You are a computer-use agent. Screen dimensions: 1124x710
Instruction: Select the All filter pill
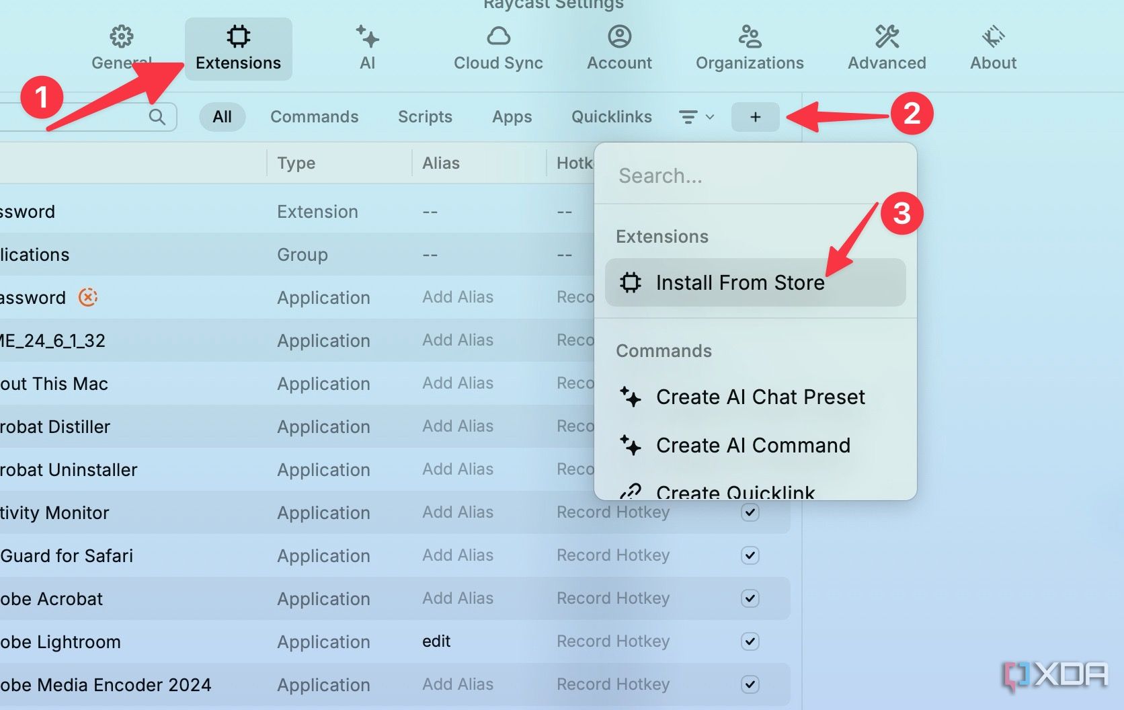223,117
